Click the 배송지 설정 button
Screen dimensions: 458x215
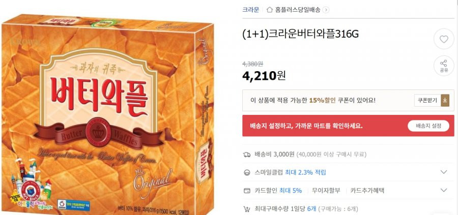428,126
